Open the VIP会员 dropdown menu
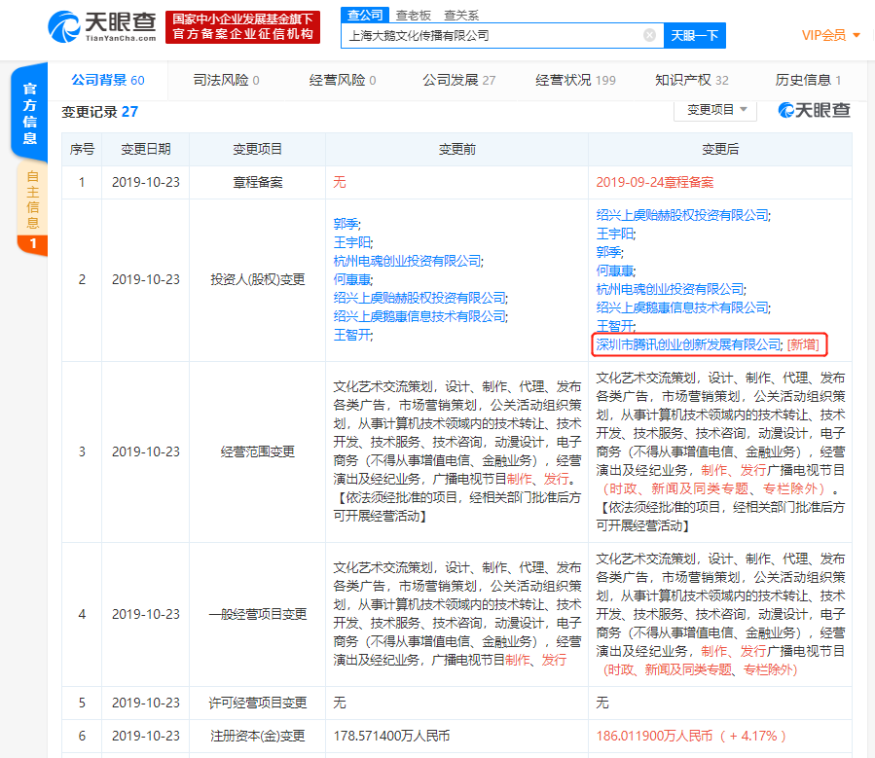The width and height of the screenshot is (875, 758). 830,36
